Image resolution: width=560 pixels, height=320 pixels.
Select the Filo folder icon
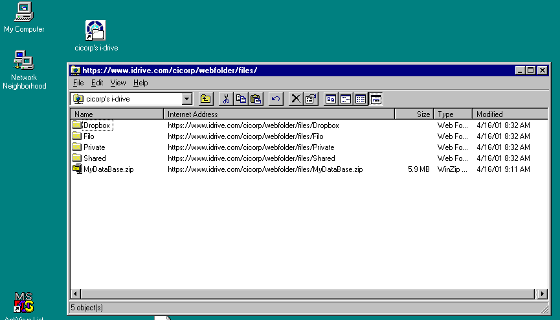point(76,136)
